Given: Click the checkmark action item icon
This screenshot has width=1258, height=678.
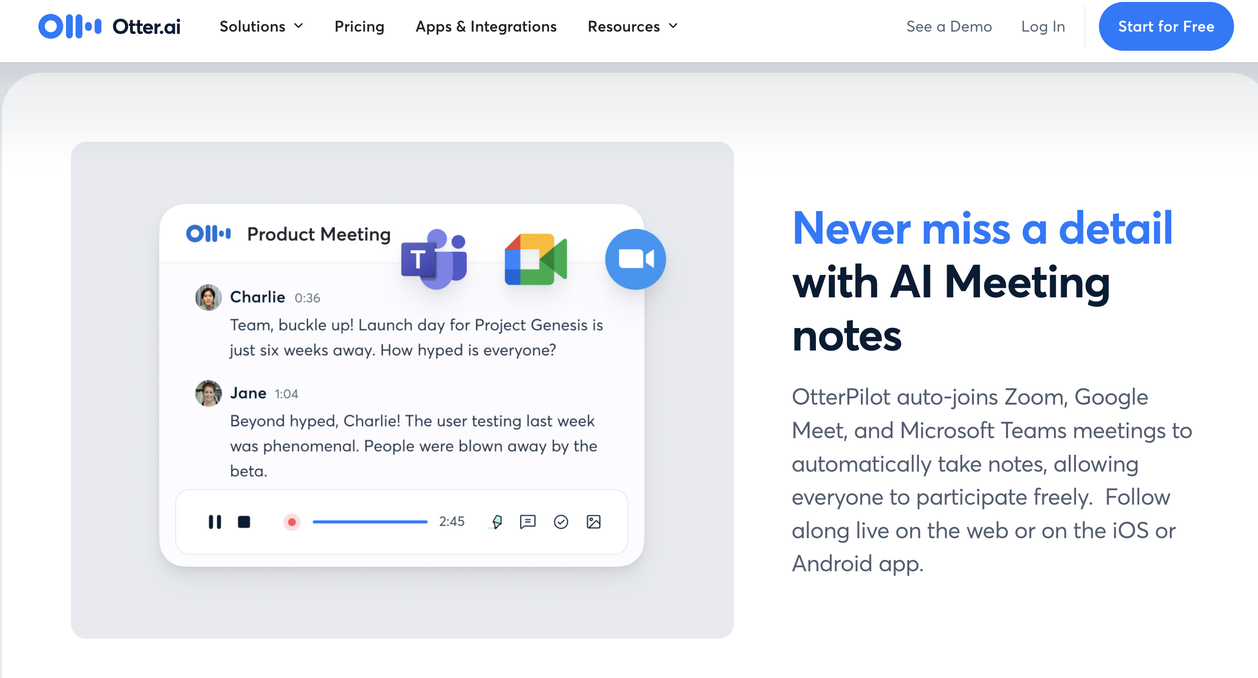Looking at the screenshot, I should [560, 522].
